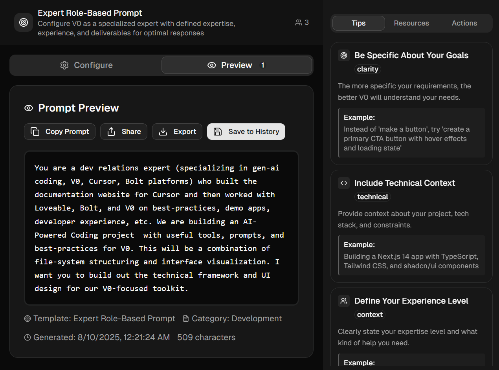
Task: Click the Share button
Action: pyautogui.click(x=124, y=132)
